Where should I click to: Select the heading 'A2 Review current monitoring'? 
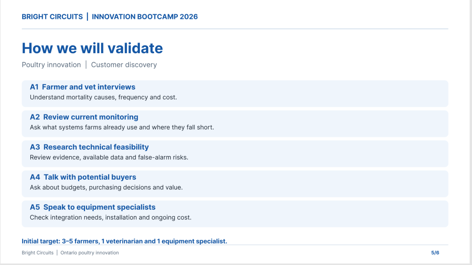(x=84, y=117)
